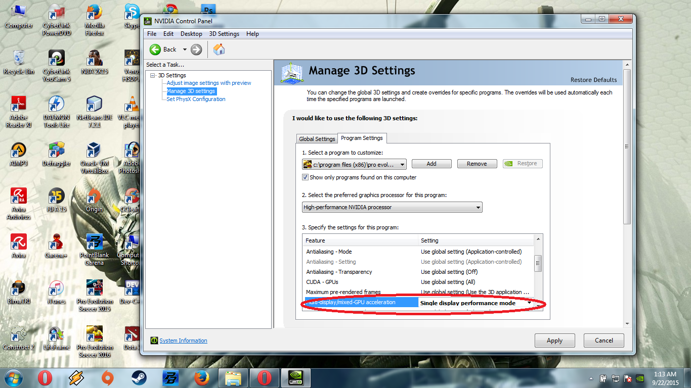Click the Remove program button
Screen dimensions: 691x388
[477, 164]
